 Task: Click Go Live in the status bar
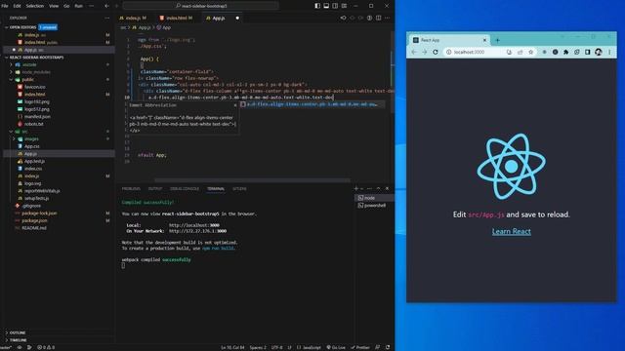click(336, 347)
